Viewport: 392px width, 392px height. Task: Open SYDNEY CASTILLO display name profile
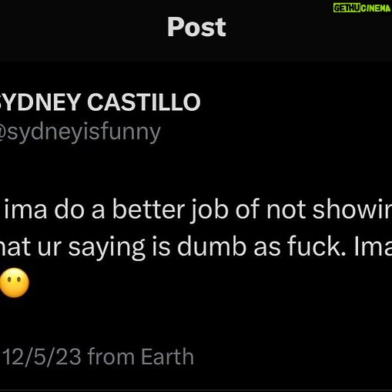100,102
